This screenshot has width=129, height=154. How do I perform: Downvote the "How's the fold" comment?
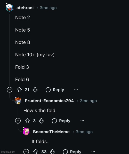(41, 121)
